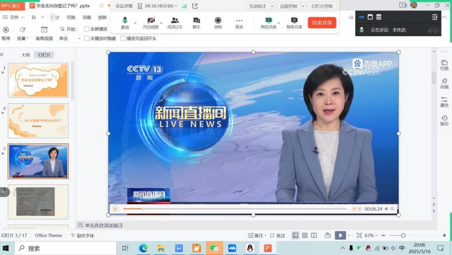Check the 未播放时隐藏 option
Image resolution: width=452 pixels, height=255 pixels.
[87, 39]
